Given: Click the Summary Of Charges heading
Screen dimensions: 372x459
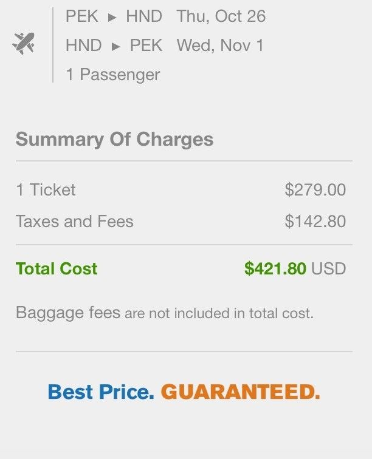Looking at the screenshot, I should pyautogui.click(x=114, y=139).
